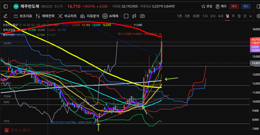
Task: Open the 일목균형표 indicator legend
Action: click(x=9, y=30)
